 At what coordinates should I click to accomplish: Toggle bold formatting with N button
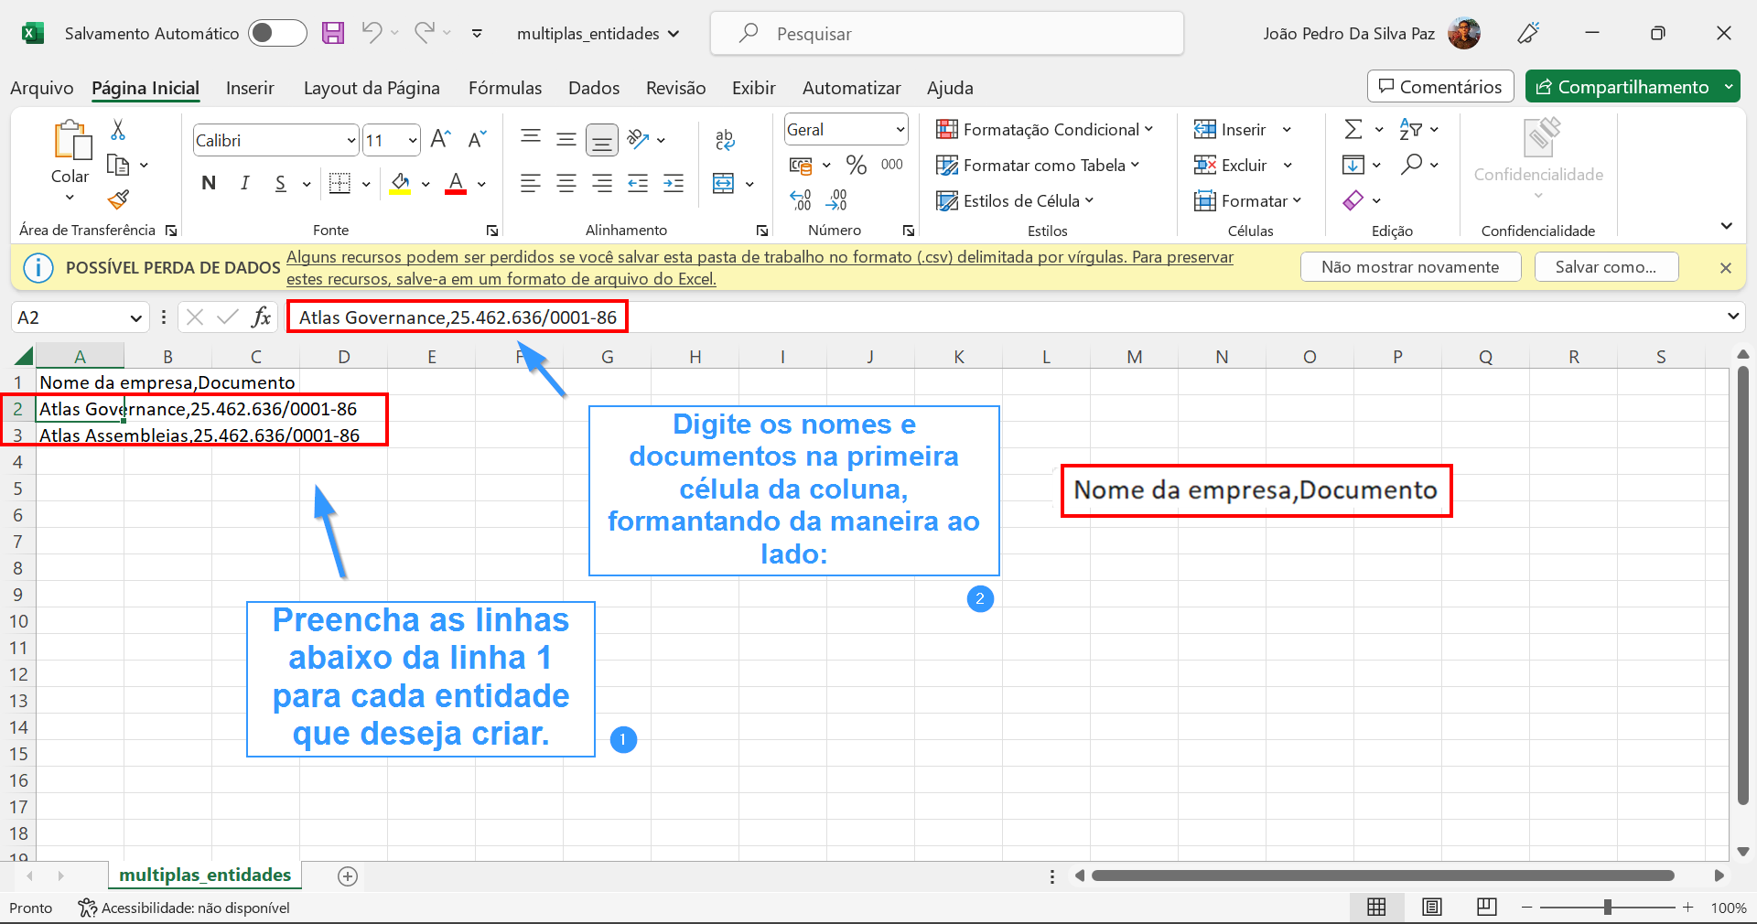pos(209,183)
